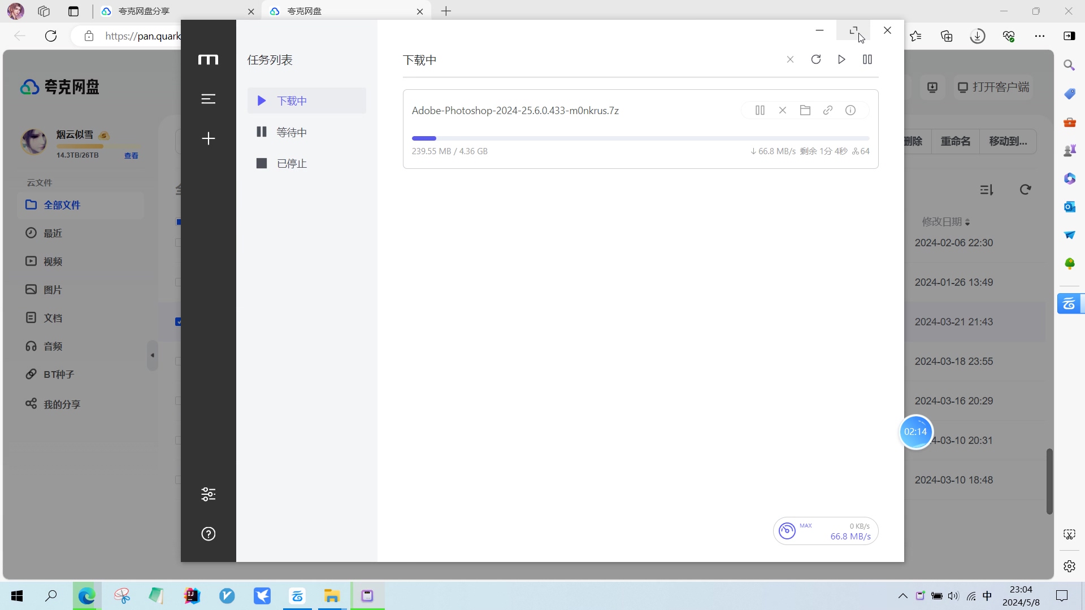Click the 重命名 button
Viewport: 1085px width, 610px height.
click(x=955, y=141)
